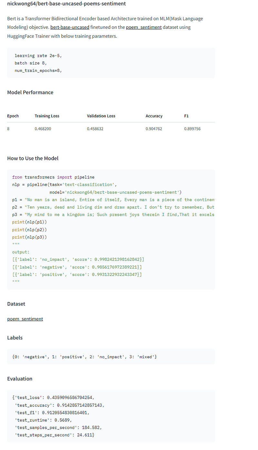Select the Accuracy value 0.904762
258x450 pixels.
pyautogui.click(x=154, y=129)
